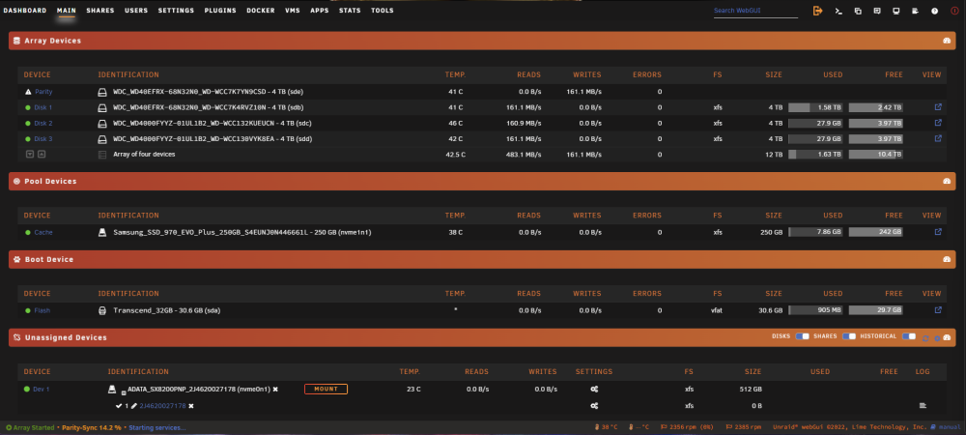This screenshot has width=966, height=435.
Task: Click the orange logout icon
Action: 817,11
